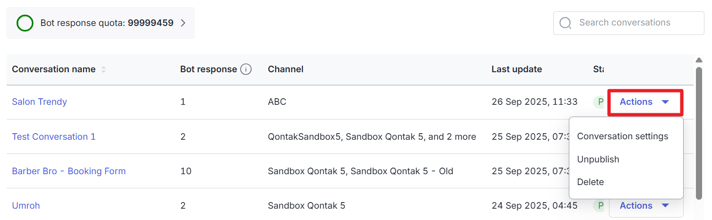Image resolution: width=712 pixels, height=220 pixels.
Task: Click the Last update column header
Action: [516, 69]
